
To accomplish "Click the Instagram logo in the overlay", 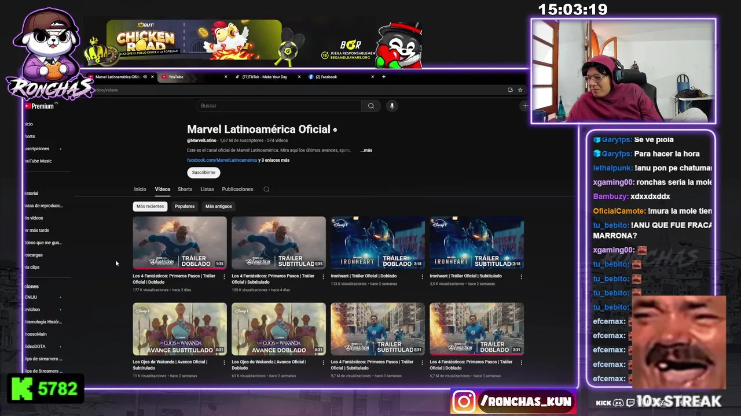I will (x=464, y=402).
